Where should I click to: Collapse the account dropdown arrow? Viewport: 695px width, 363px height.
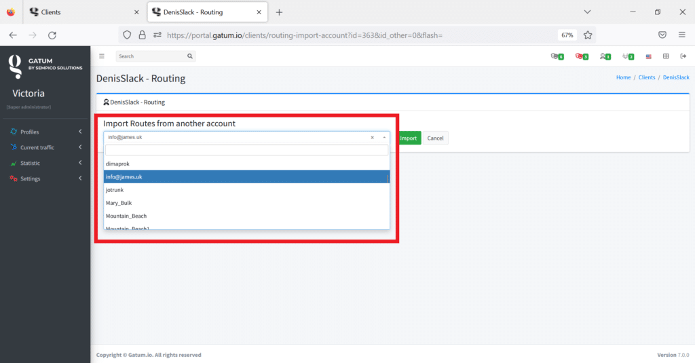tap(384, 138)
